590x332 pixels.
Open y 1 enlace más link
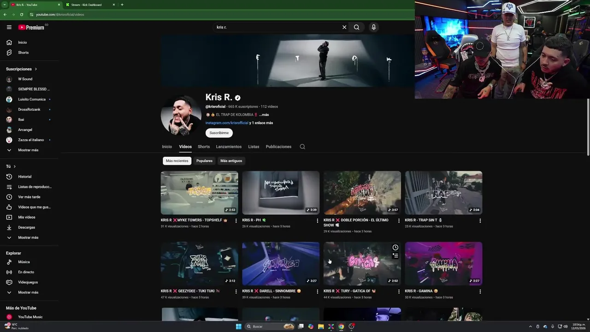(261, 123)
